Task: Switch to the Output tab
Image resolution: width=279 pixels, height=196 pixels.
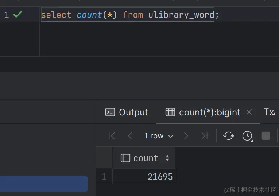Action: point(127,112)
